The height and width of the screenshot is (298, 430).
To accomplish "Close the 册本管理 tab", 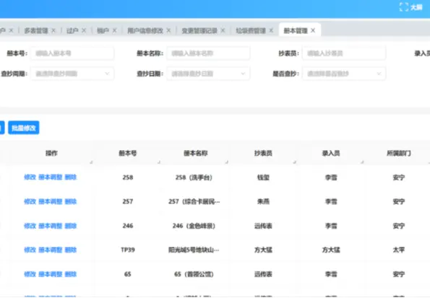I will click(x=313, y=30).
